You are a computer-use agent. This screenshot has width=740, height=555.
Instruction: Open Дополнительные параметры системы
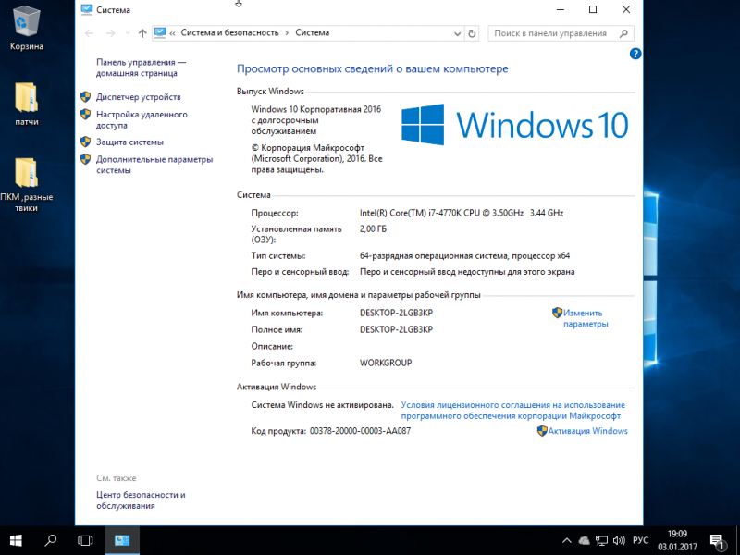154,165
